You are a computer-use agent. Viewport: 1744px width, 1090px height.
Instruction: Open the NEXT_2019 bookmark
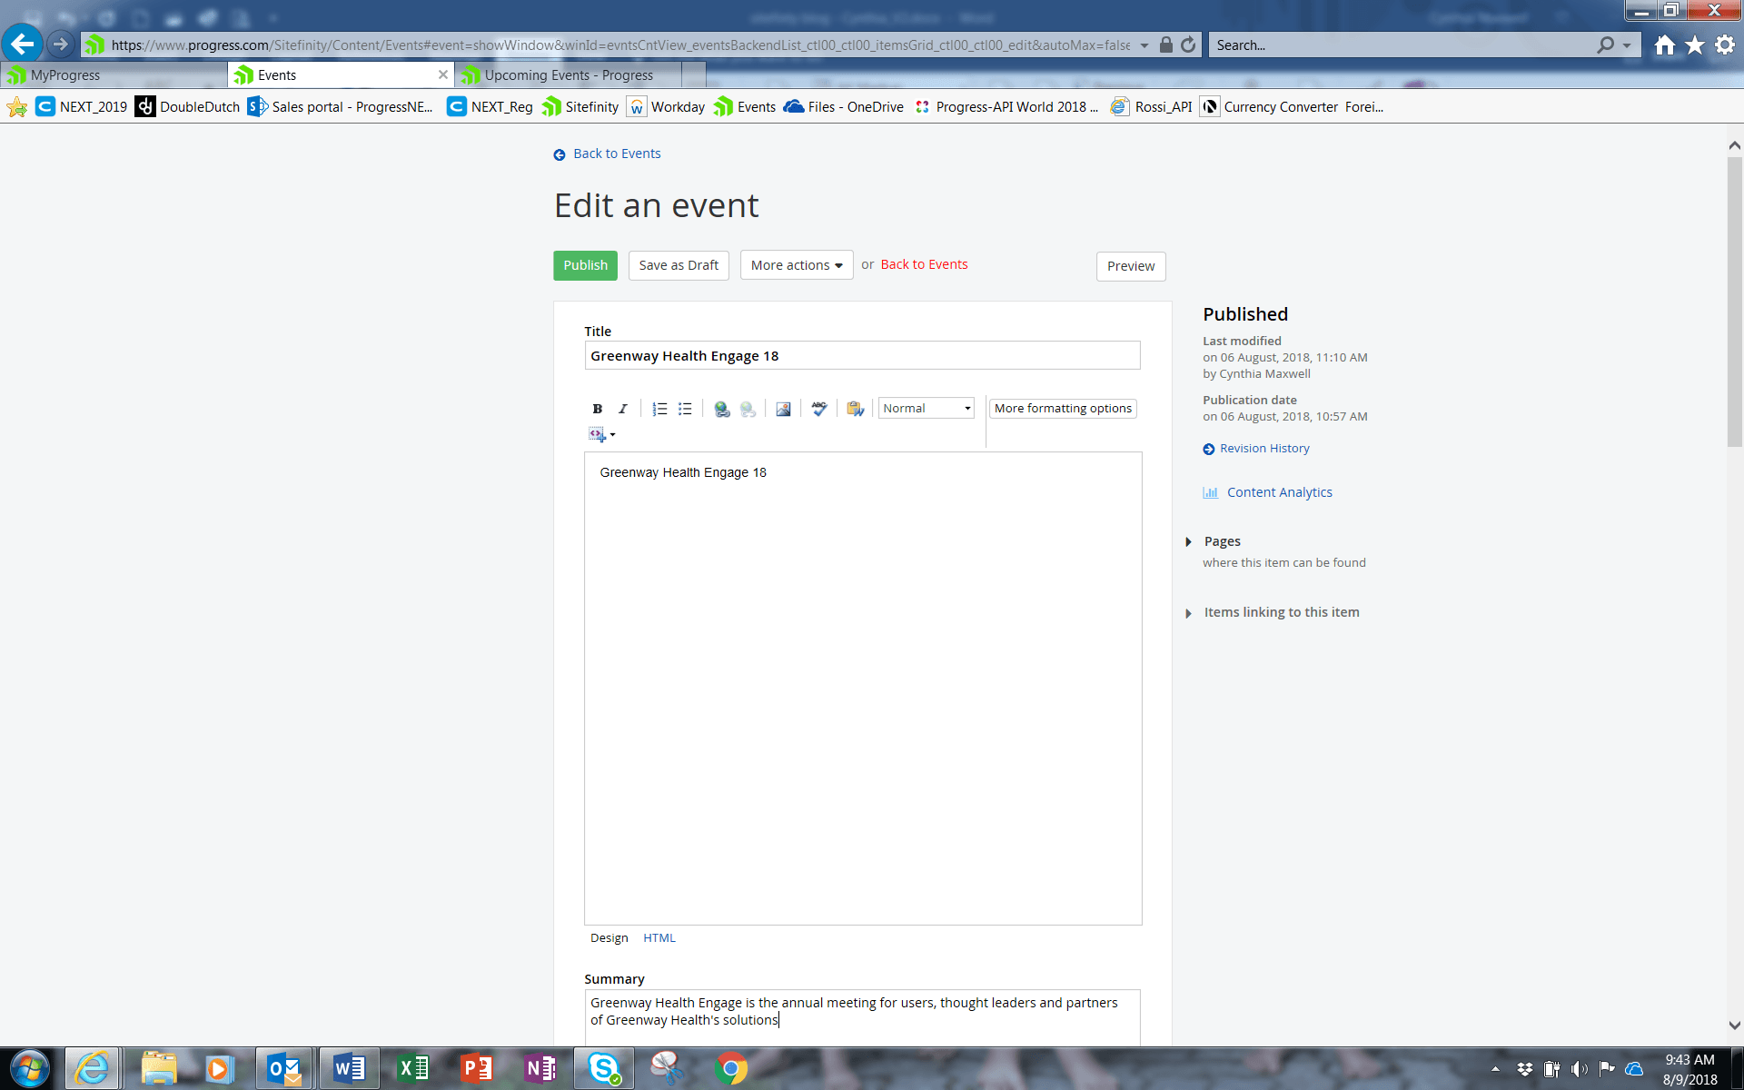82,107
